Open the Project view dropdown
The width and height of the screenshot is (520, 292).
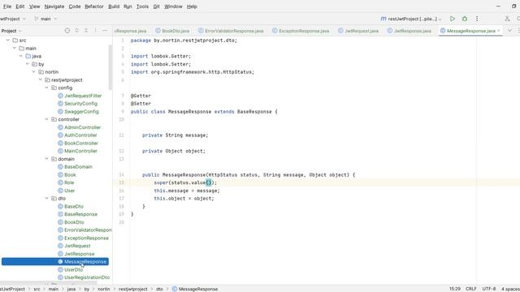[11, 31]
